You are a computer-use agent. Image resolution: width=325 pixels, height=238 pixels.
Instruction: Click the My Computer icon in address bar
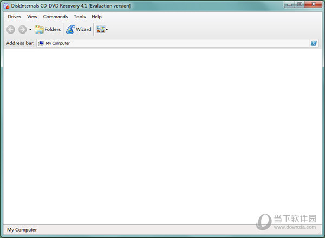coord(41,43)
